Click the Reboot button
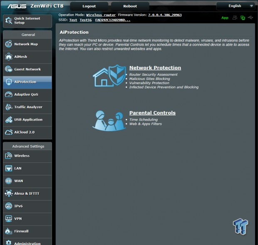 [x=130, y=6]
